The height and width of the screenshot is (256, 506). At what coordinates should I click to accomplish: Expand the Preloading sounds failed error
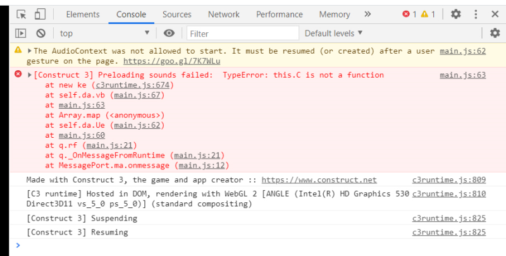point(29,75)
